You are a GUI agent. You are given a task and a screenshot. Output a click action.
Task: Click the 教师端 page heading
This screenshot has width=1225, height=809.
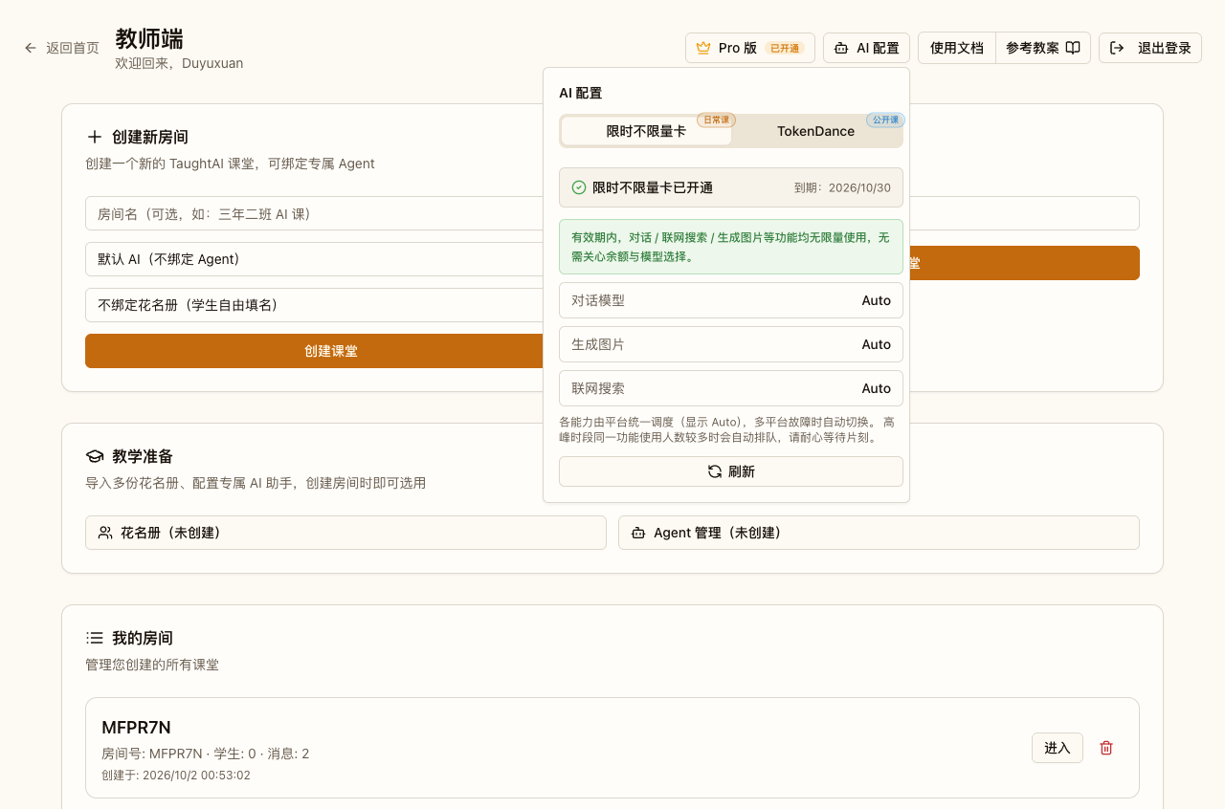click(149, 38)
